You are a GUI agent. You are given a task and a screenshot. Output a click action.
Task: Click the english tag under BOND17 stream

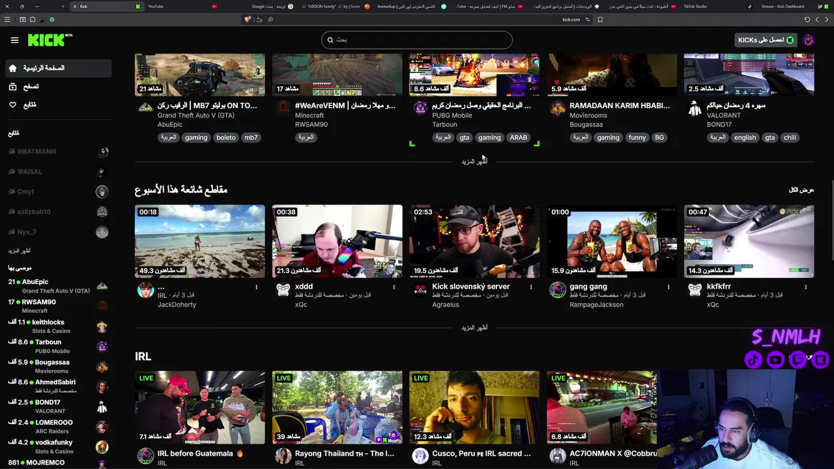pos(745,137)
